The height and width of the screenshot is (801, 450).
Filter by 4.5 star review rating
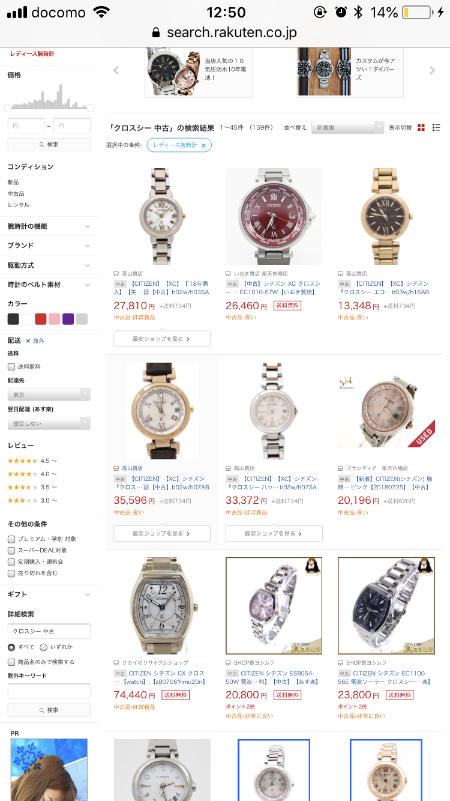tap(32, 461)
